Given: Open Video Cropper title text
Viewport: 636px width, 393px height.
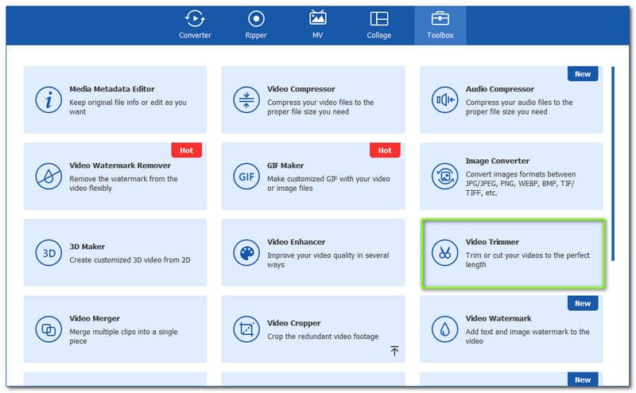Looking at the screenshot, I should coord(293,323).
